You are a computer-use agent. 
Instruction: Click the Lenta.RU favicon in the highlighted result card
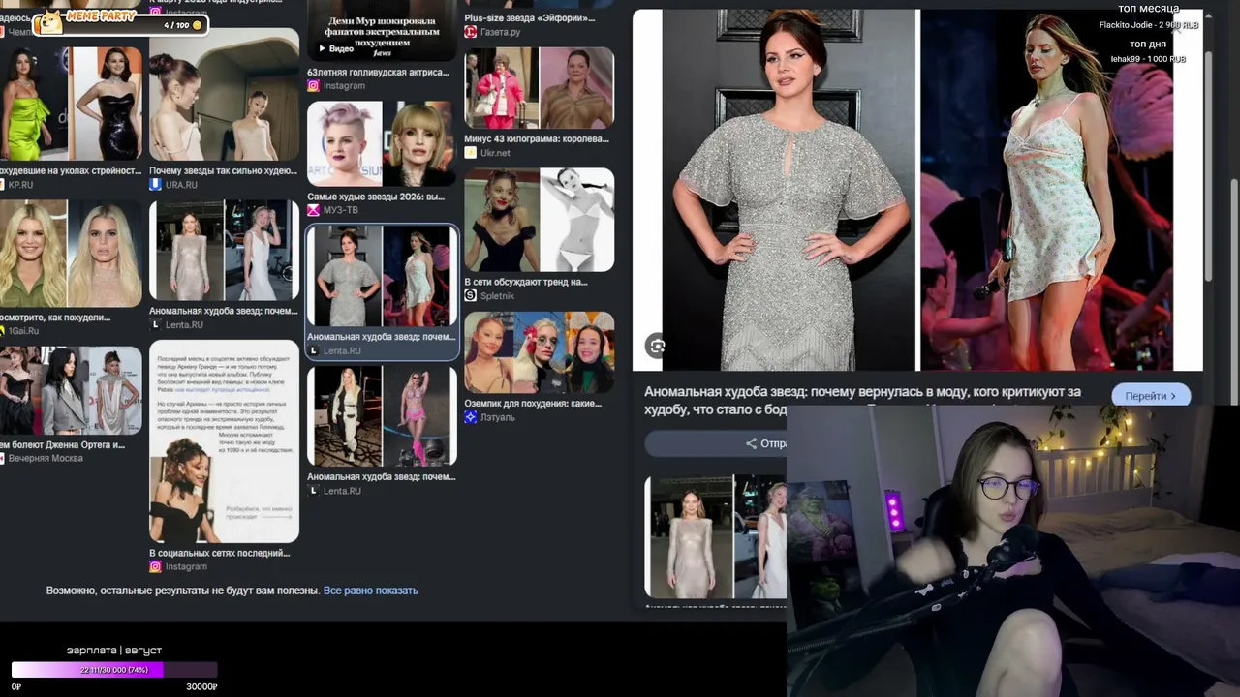(x=313, y=350)
